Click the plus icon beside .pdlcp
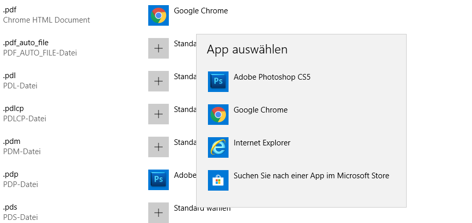Viewport: 472px width, 223px height. pos(159,114)
